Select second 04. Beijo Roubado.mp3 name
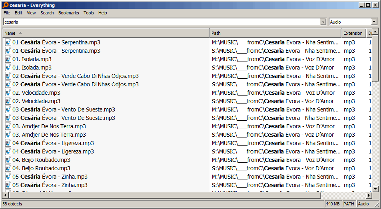381x209 pixels. coord(42,168)
